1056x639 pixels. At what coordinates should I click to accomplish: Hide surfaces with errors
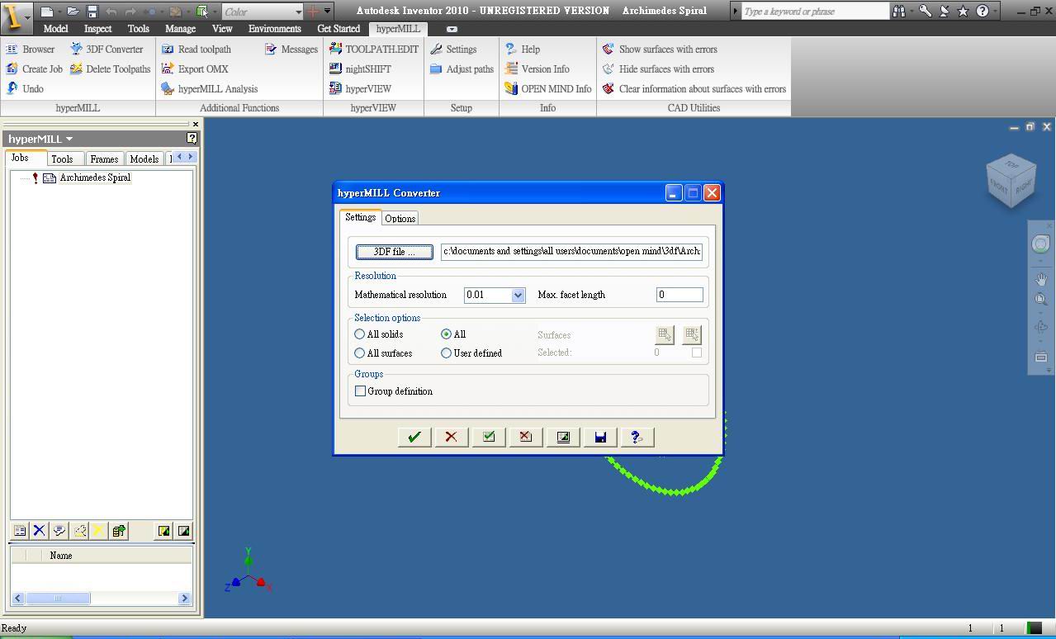(658, 69)
